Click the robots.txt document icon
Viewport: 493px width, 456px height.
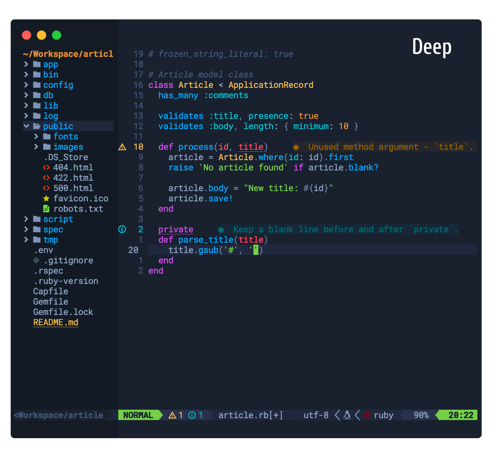[46, 209]
